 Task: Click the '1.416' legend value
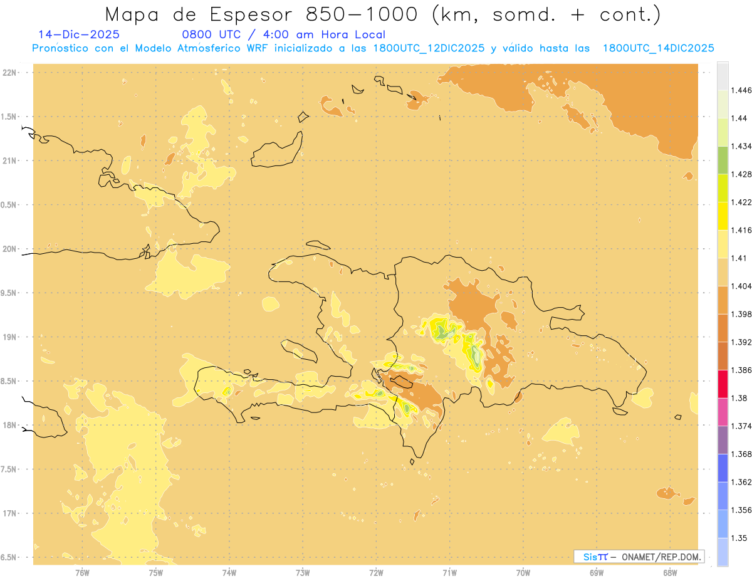pyautogui.click(x=742, y=230)
